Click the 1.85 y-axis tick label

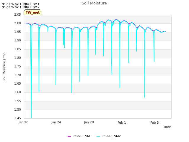click(x=17, y=49)
